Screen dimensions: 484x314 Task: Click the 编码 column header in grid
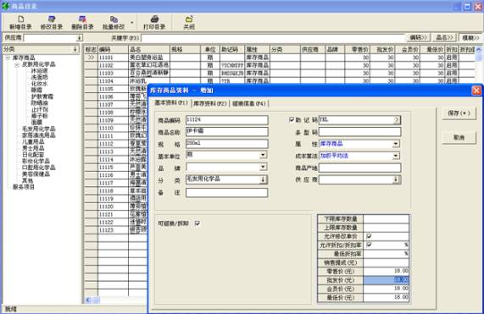(113, 49)
